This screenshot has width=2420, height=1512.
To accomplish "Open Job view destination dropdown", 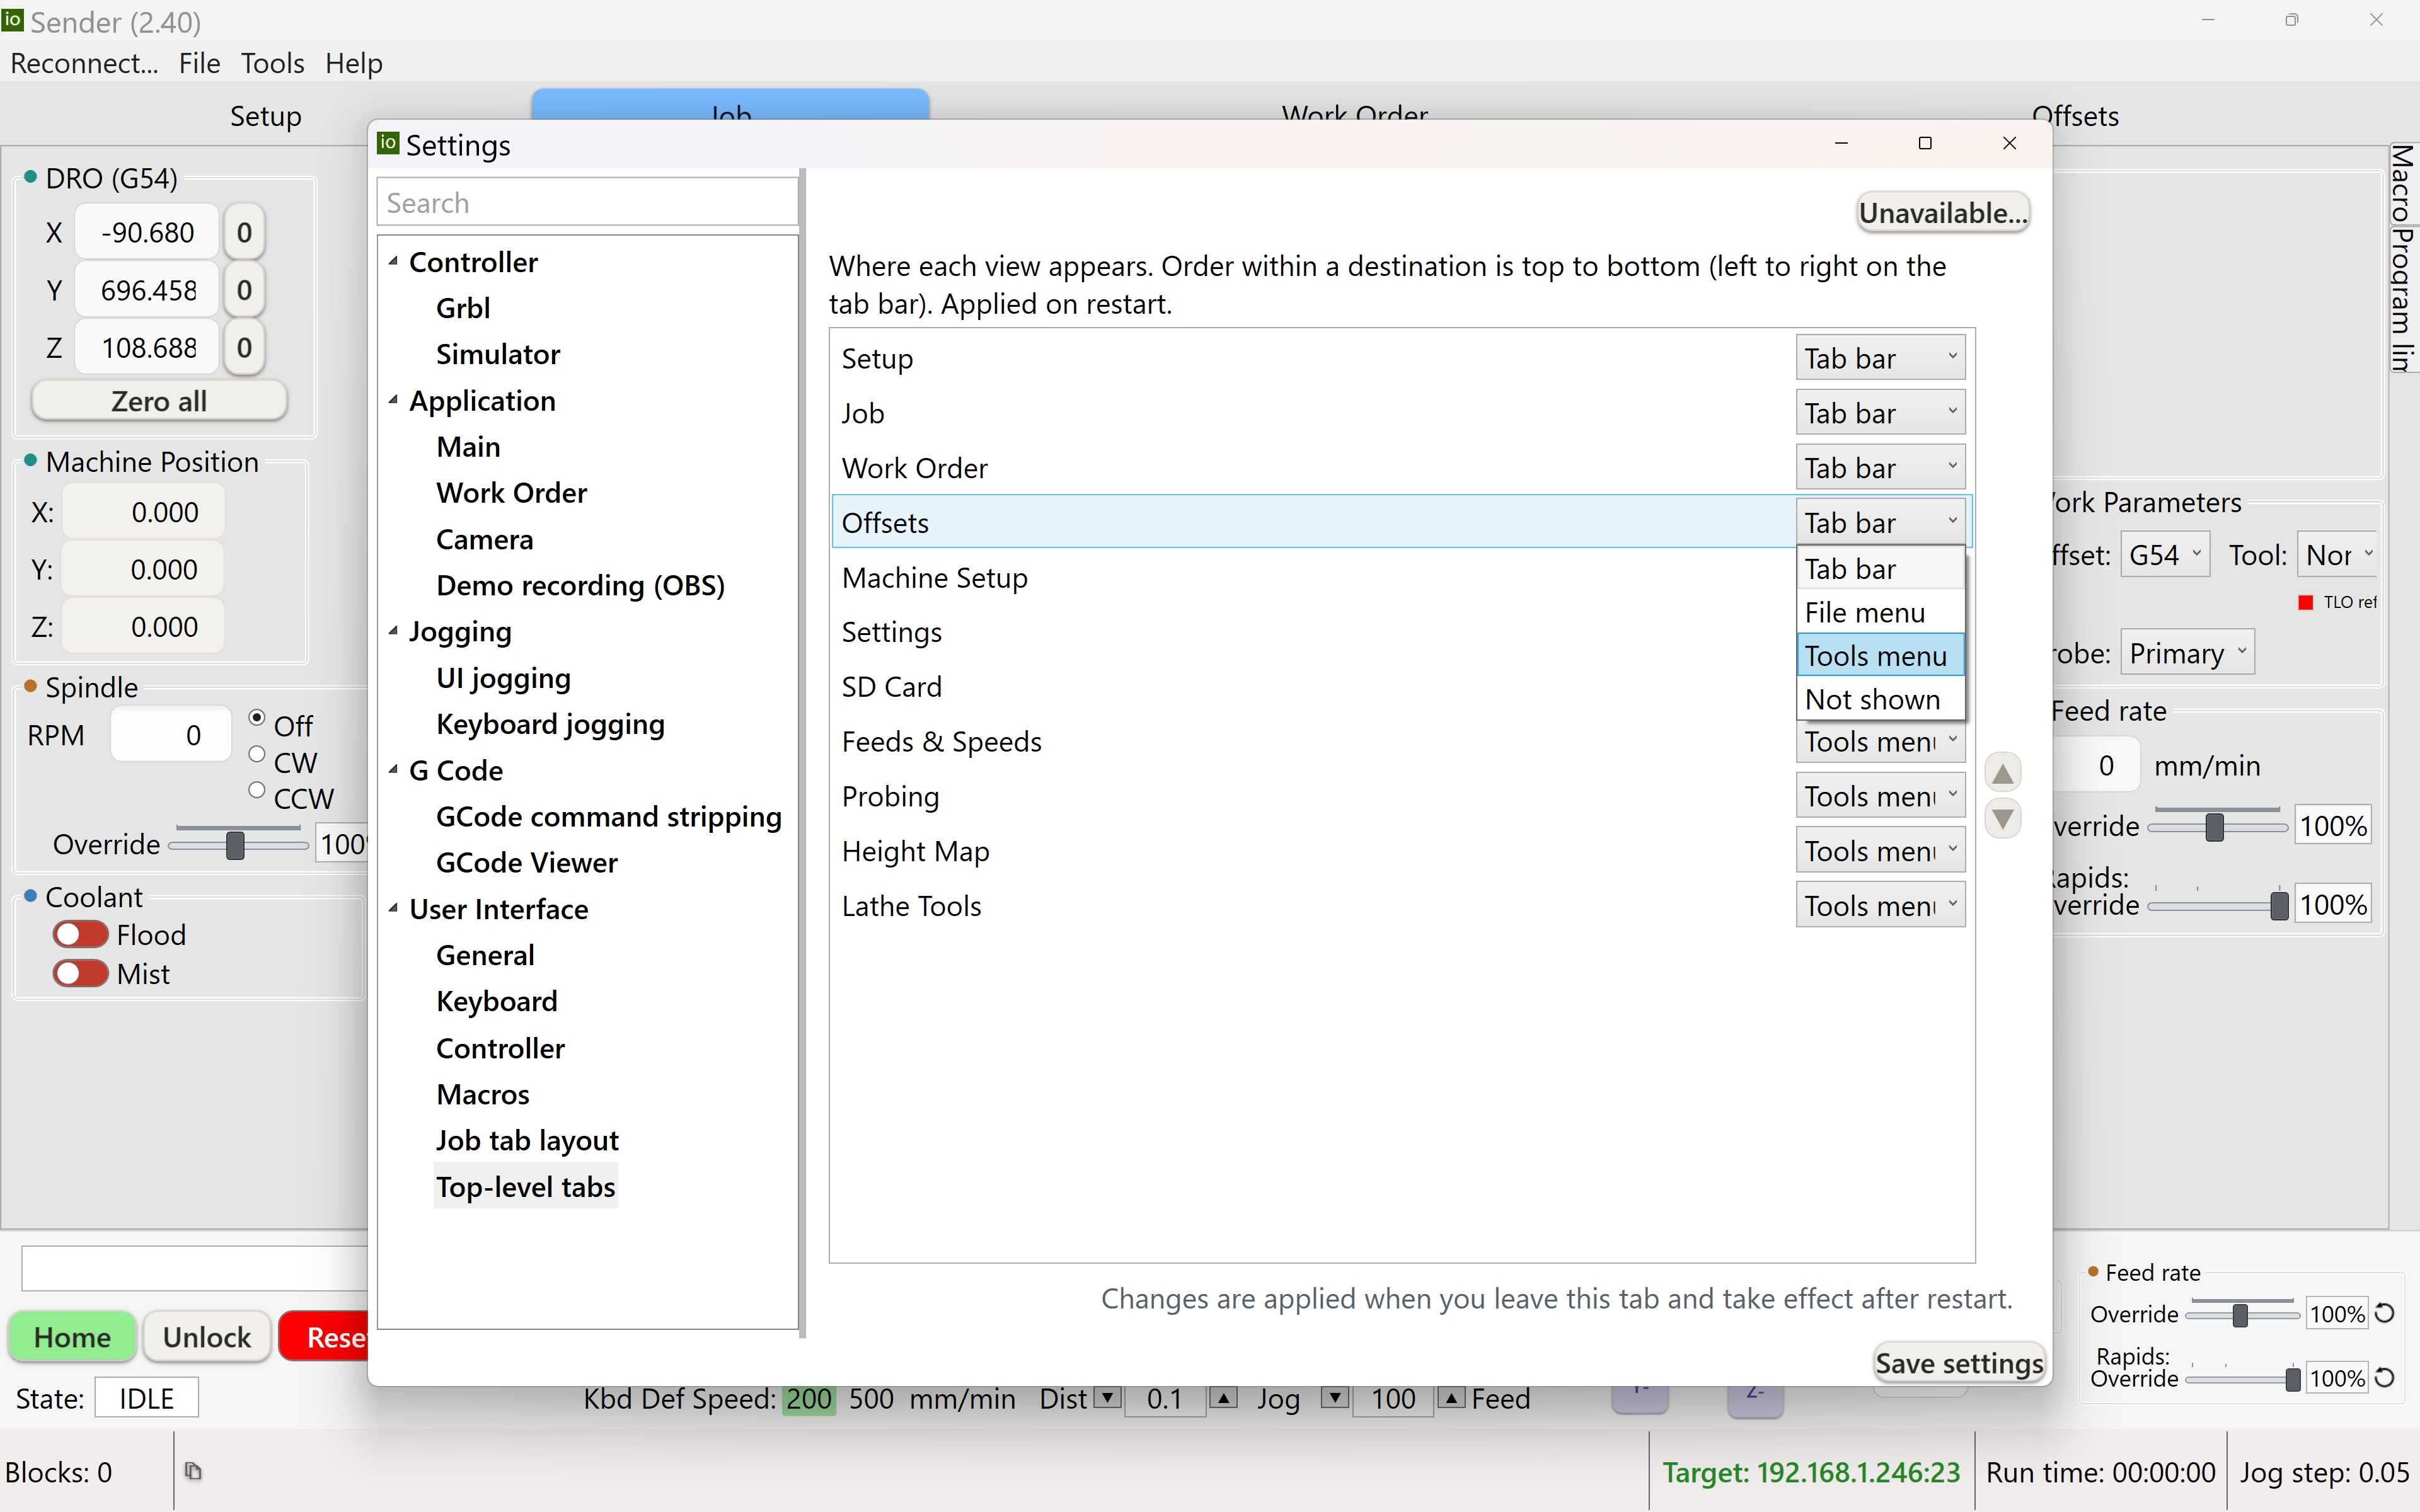I will coord(1880,413).
